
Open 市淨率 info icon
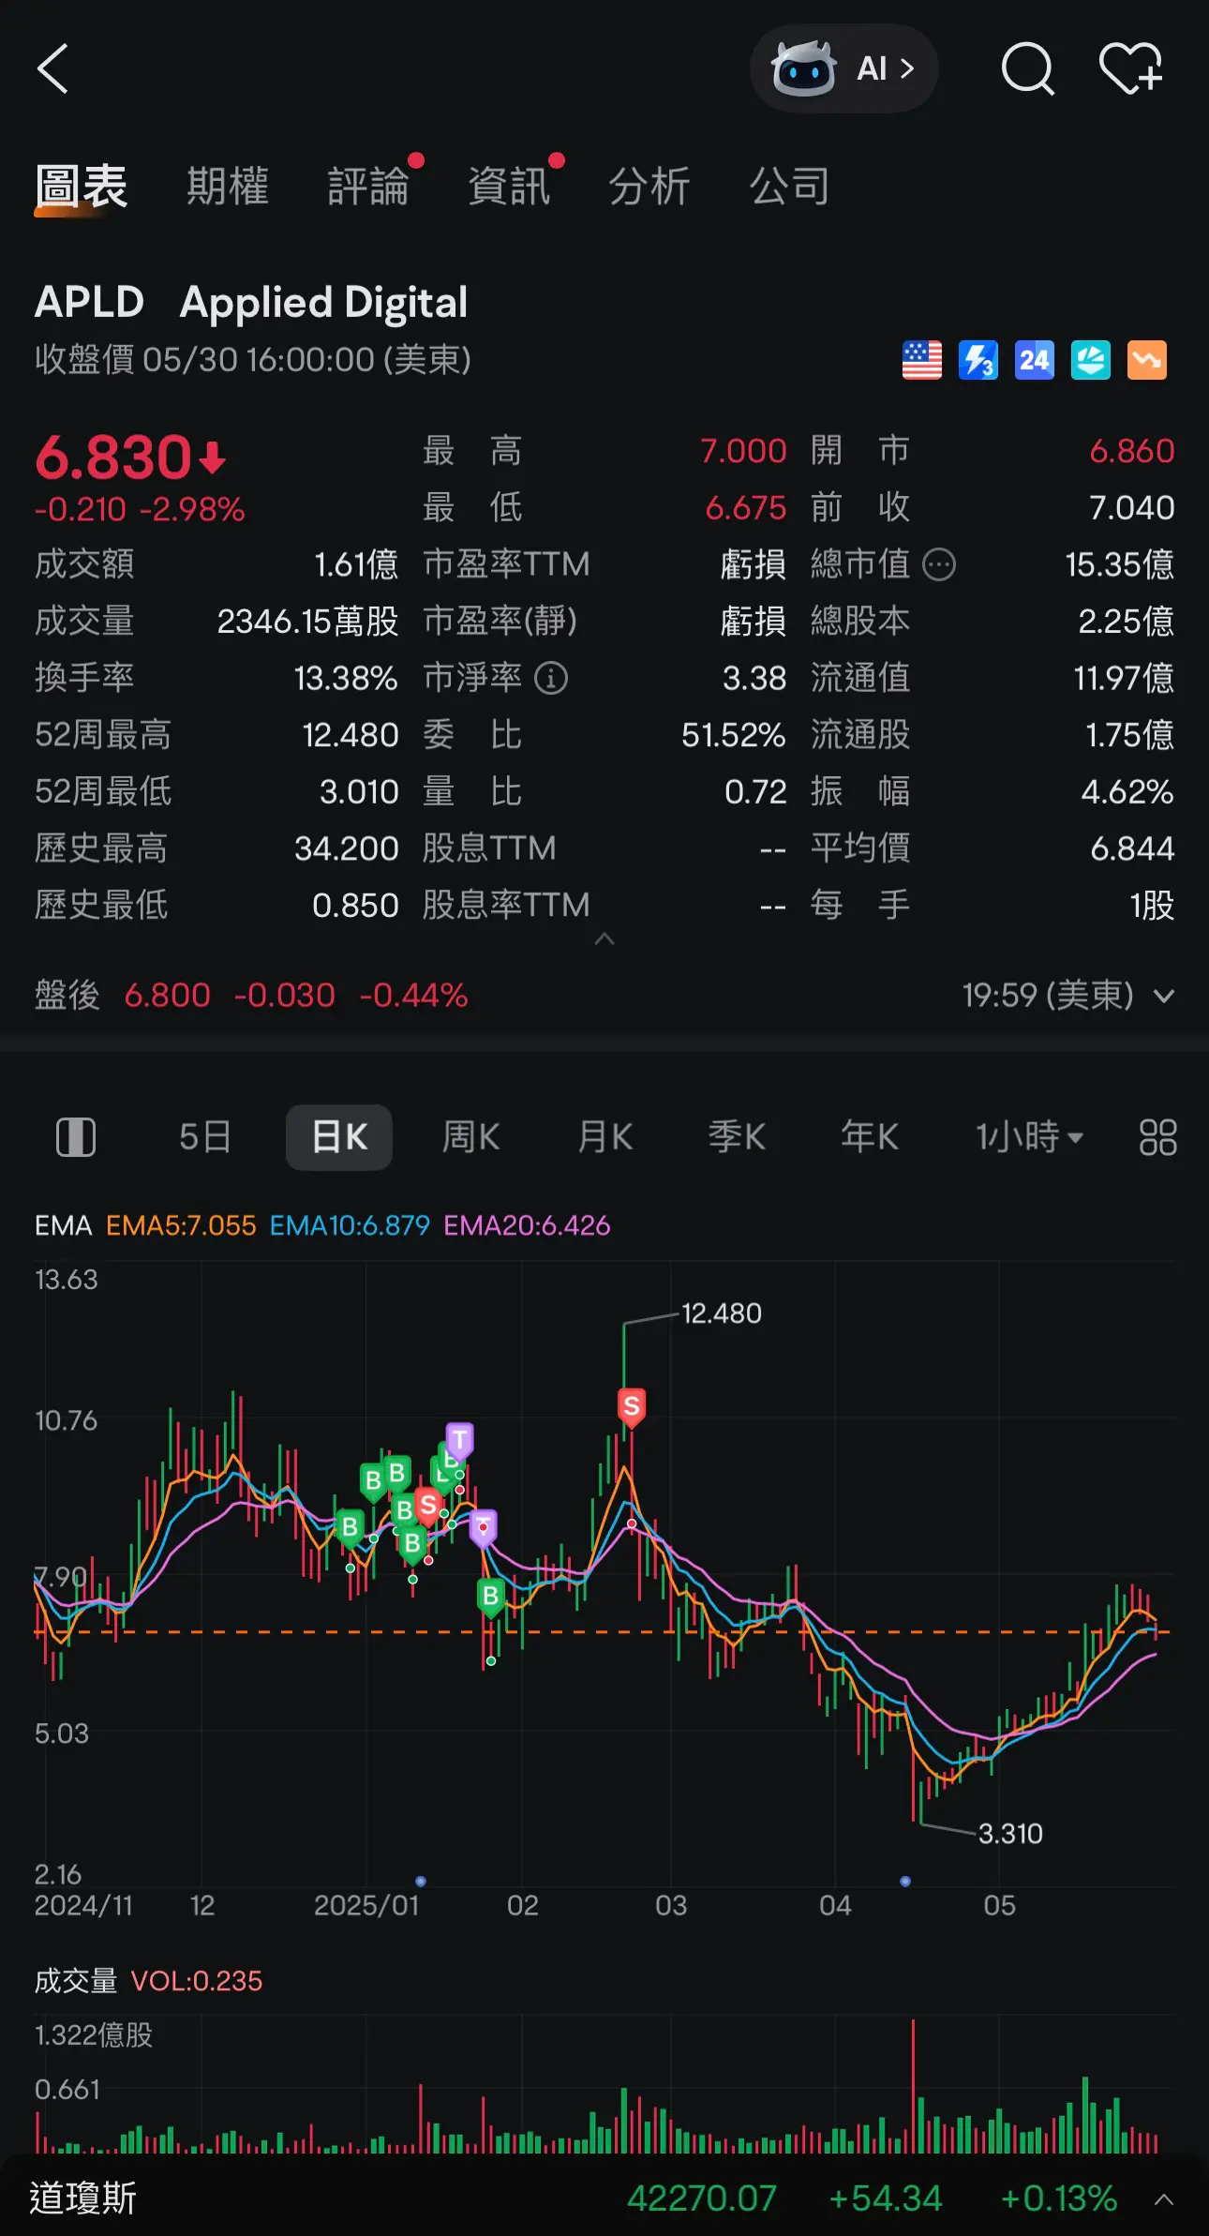point(551,678)
